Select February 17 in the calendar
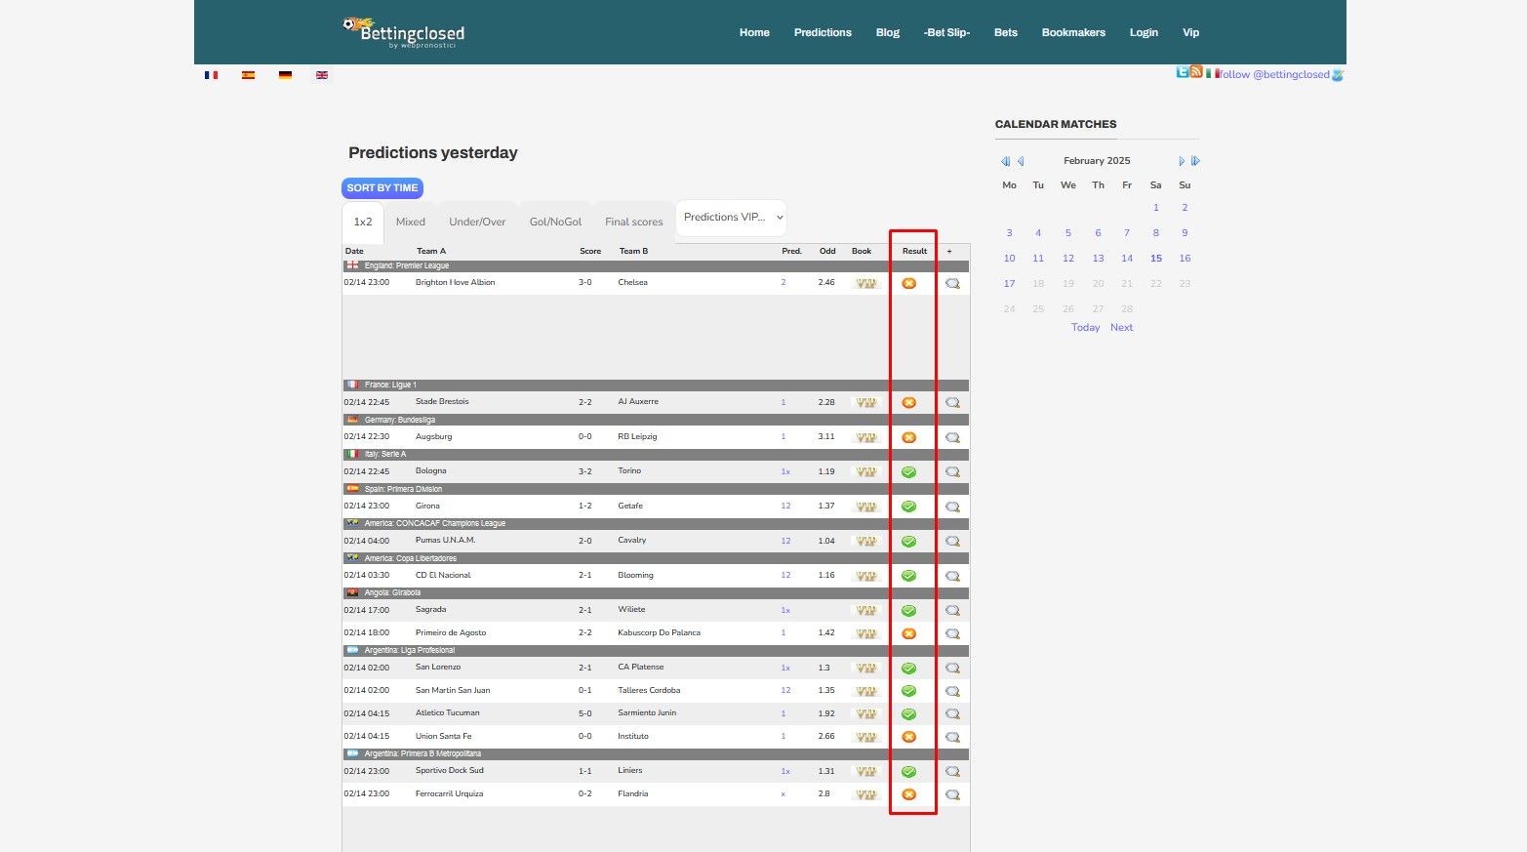The image size is (1527, 852). tap(1009, 284)
